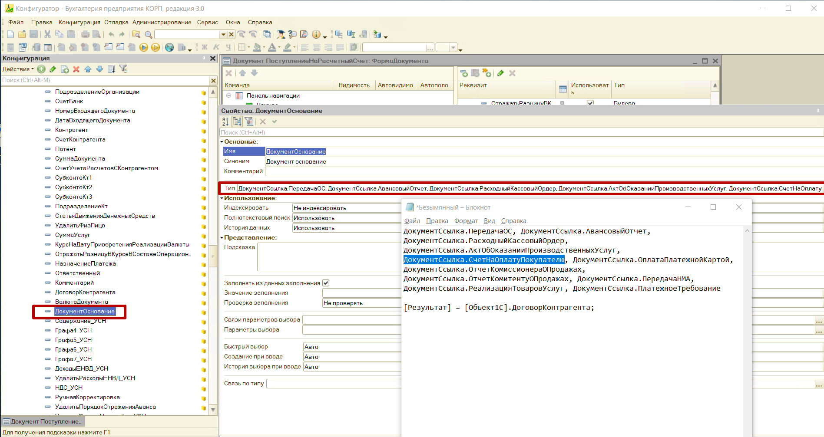
Task: Toggle the Использовать checkbox for ОтражатьРазницуВК row
Action: (590, 103)
